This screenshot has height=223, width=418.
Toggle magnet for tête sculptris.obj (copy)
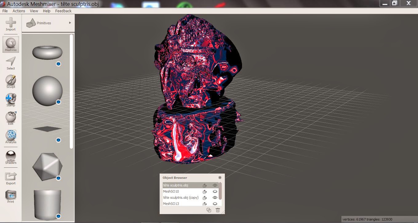(205, 198)
